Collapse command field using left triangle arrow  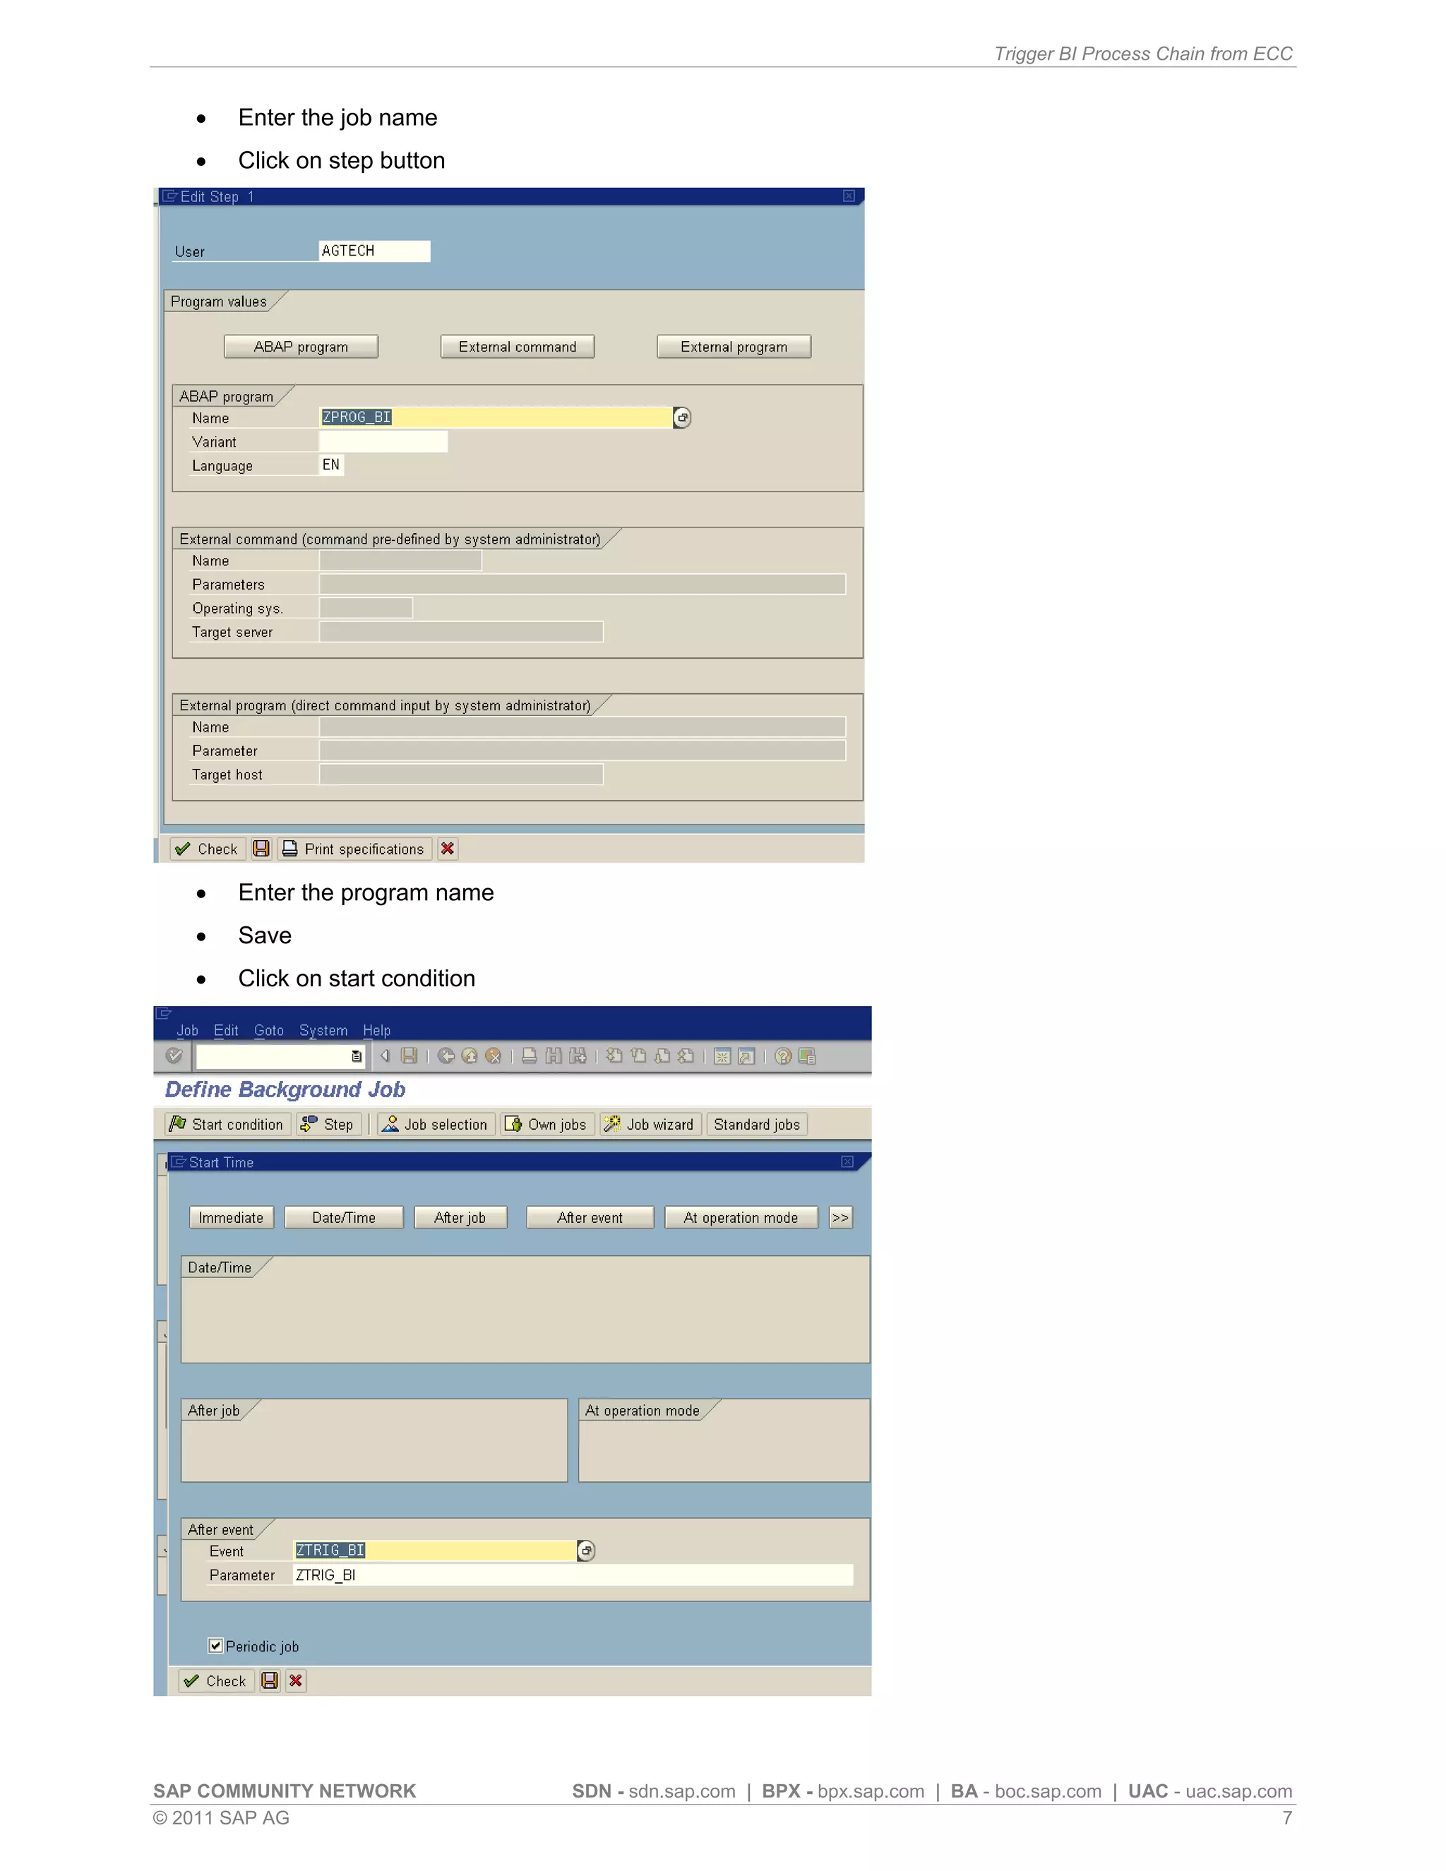[386, 1056]
